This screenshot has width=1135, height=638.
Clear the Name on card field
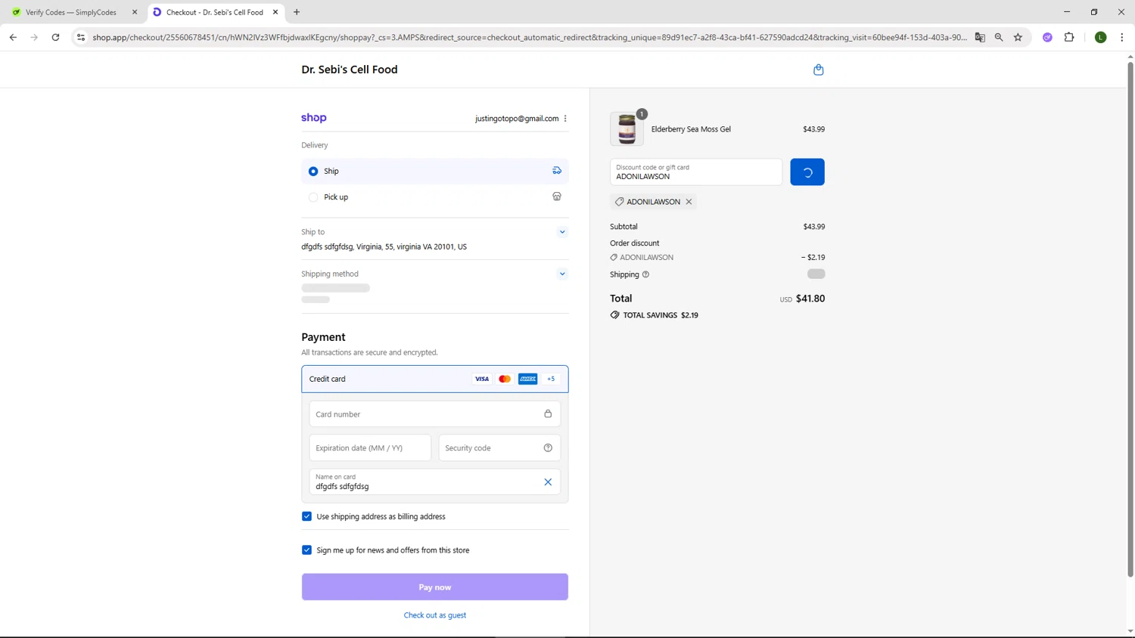pos(548,482)
